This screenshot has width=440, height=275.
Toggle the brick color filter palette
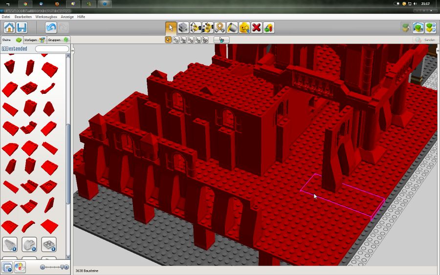[20, 267]
